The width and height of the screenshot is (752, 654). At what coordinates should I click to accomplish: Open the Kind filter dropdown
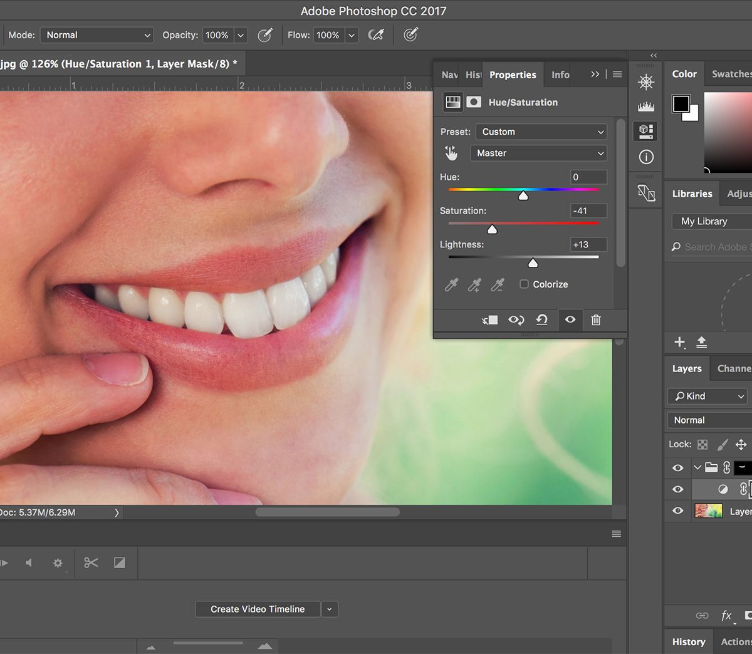coord(708,396)
